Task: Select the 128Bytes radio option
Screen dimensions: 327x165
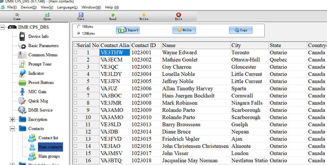Action: (78, 34)
